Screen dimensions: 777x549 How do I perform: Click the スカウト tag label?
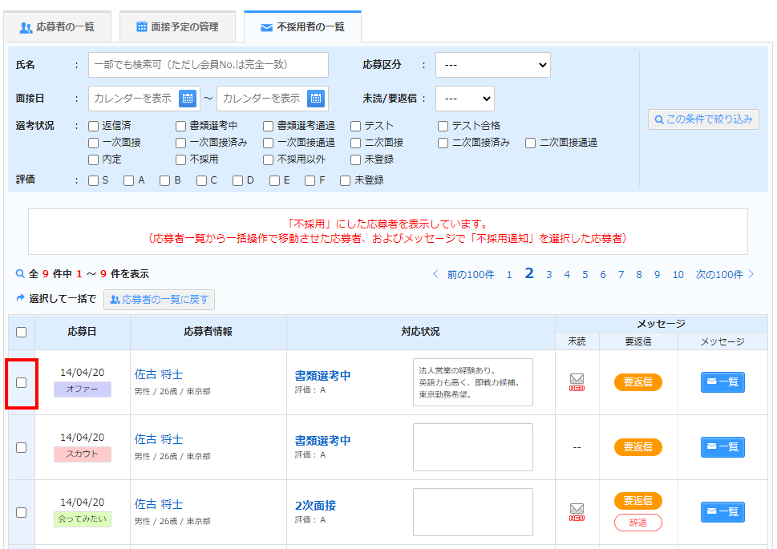(x=83, y=454)
